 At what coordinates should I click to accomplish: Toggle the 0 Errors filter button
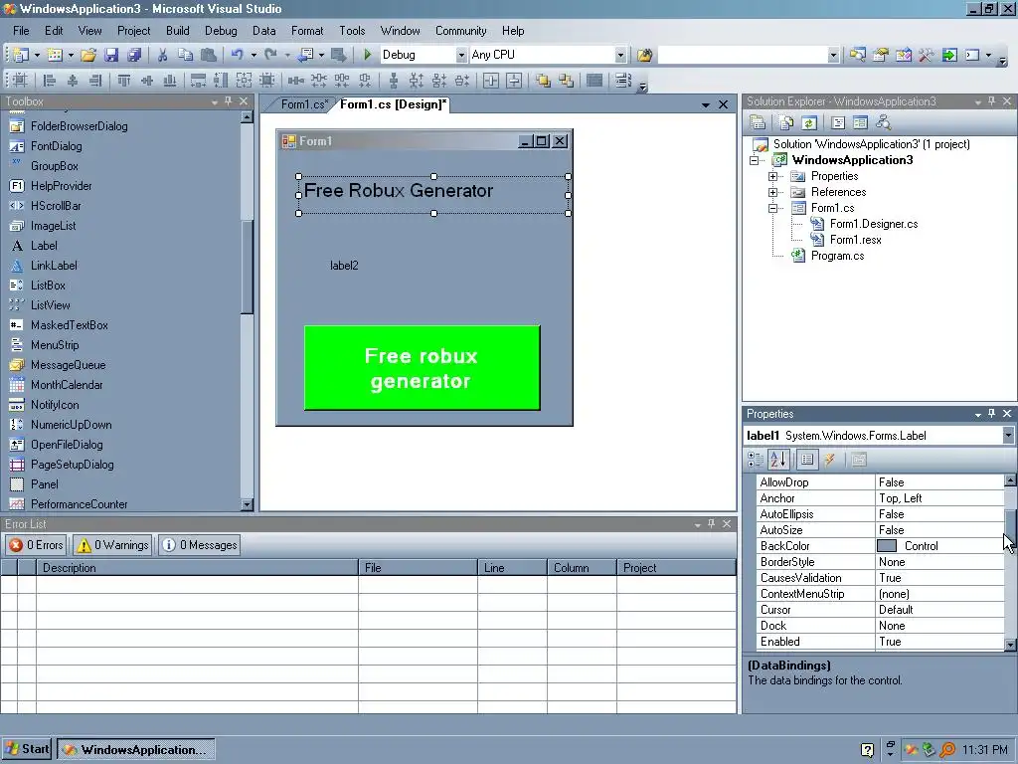(37, 545)
